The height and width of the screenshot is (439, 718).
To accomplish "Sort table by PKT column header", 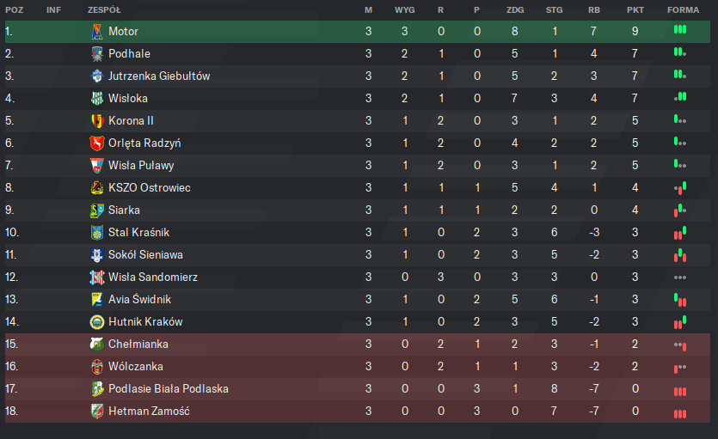I will coord(635,9).
